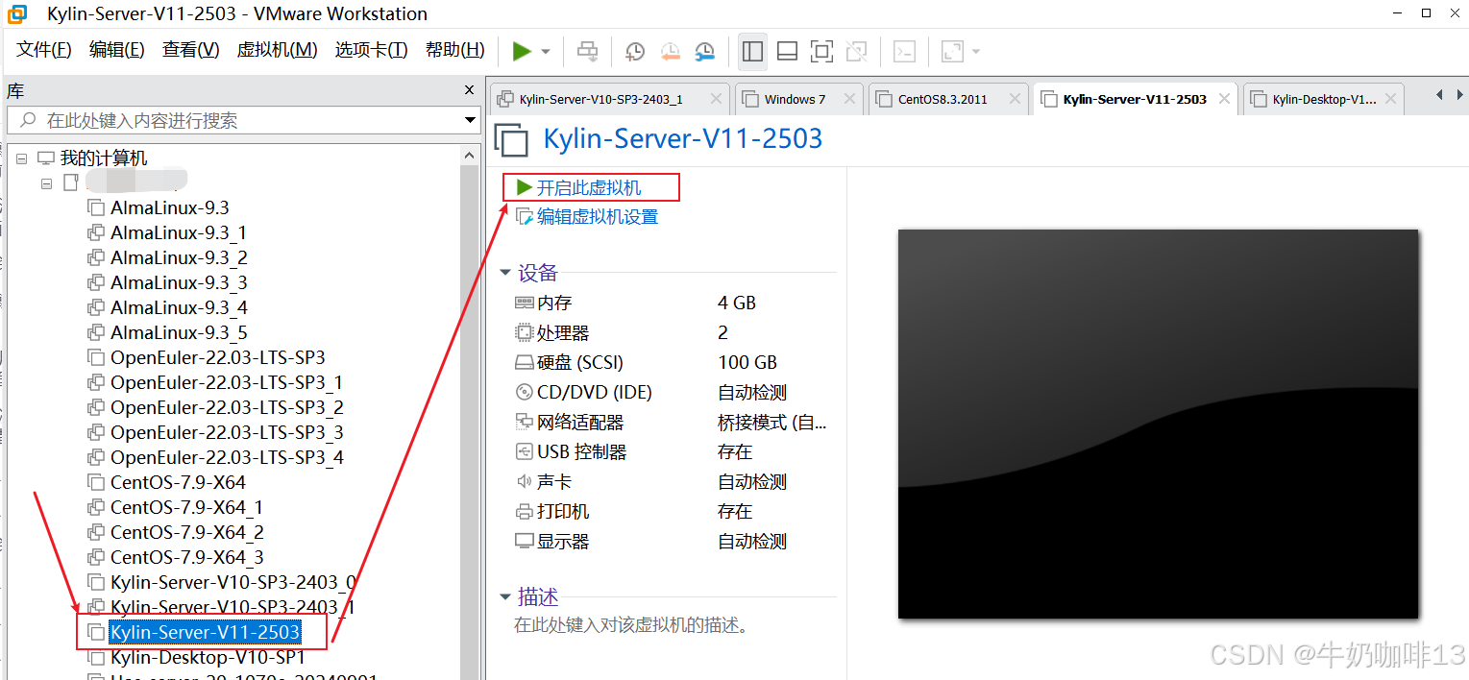
Task: Open the 选项卡(T) menu
Action: (x=371, y=50)
